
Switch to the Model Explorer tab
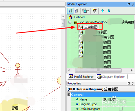coord(81,77)
